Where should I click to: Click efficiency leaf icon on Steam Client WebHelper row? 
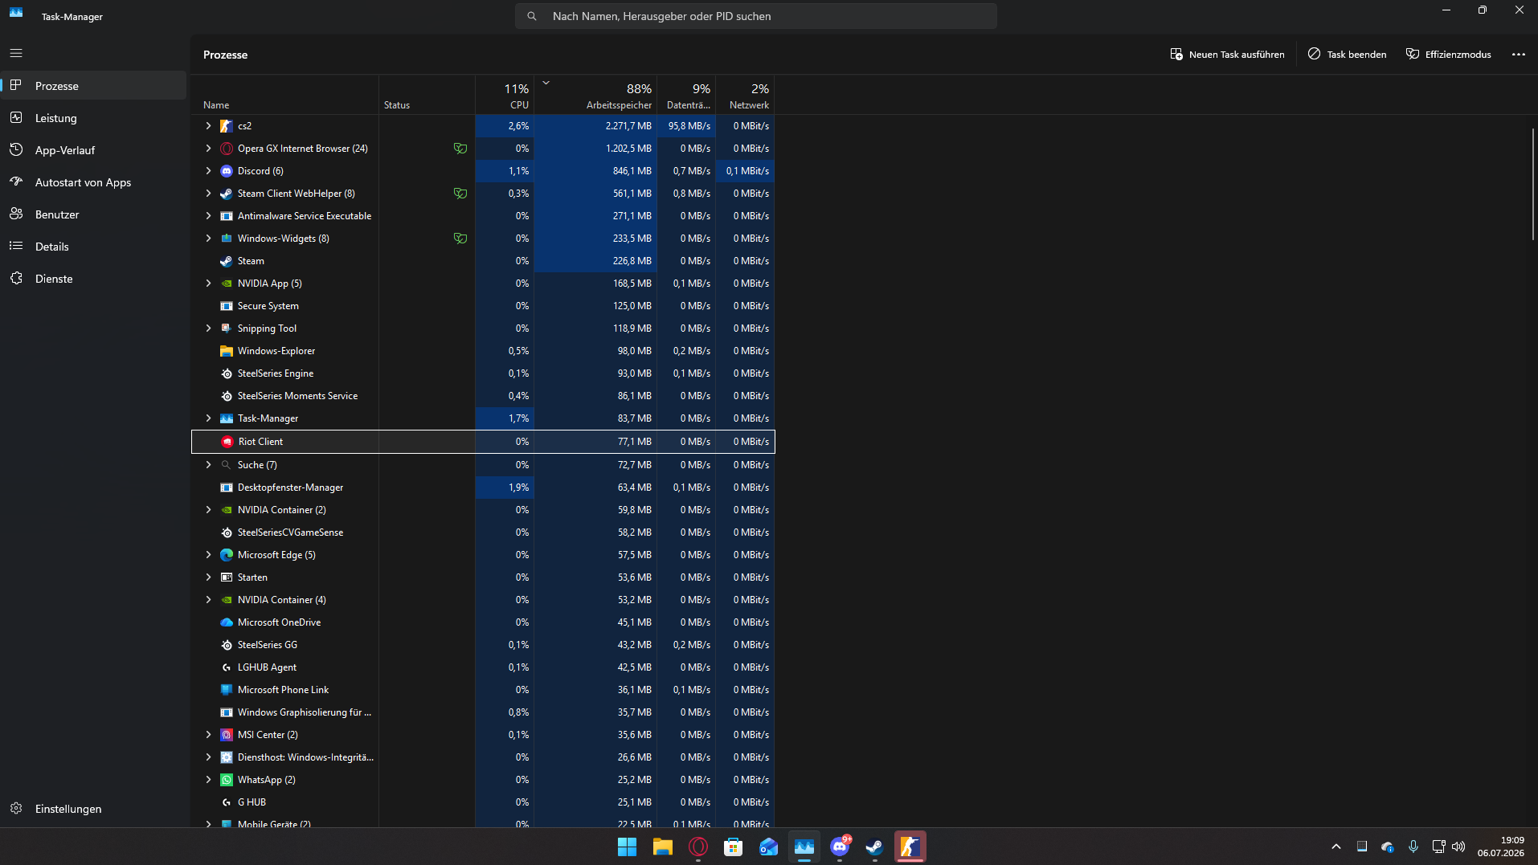coord(460,194)
